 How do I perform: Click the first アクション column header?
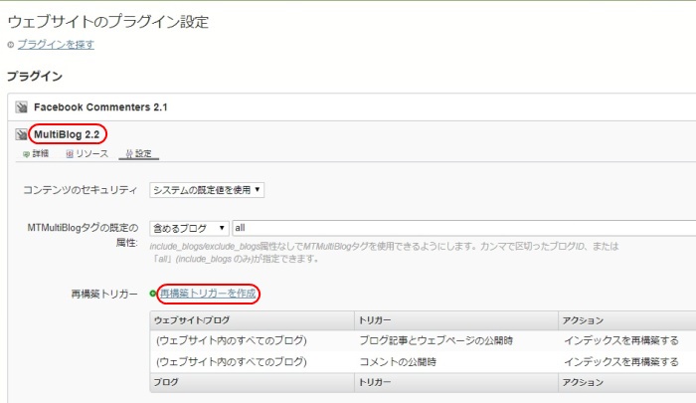click(x=626, y=320)
